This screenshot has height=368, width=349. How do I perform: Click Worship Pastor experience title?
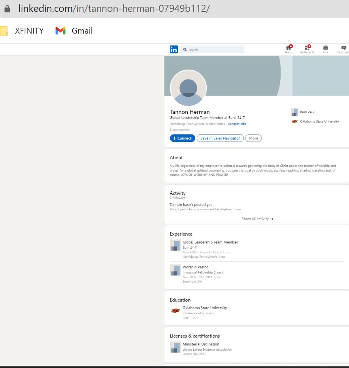pyautogui.click(x=195, y=267)
